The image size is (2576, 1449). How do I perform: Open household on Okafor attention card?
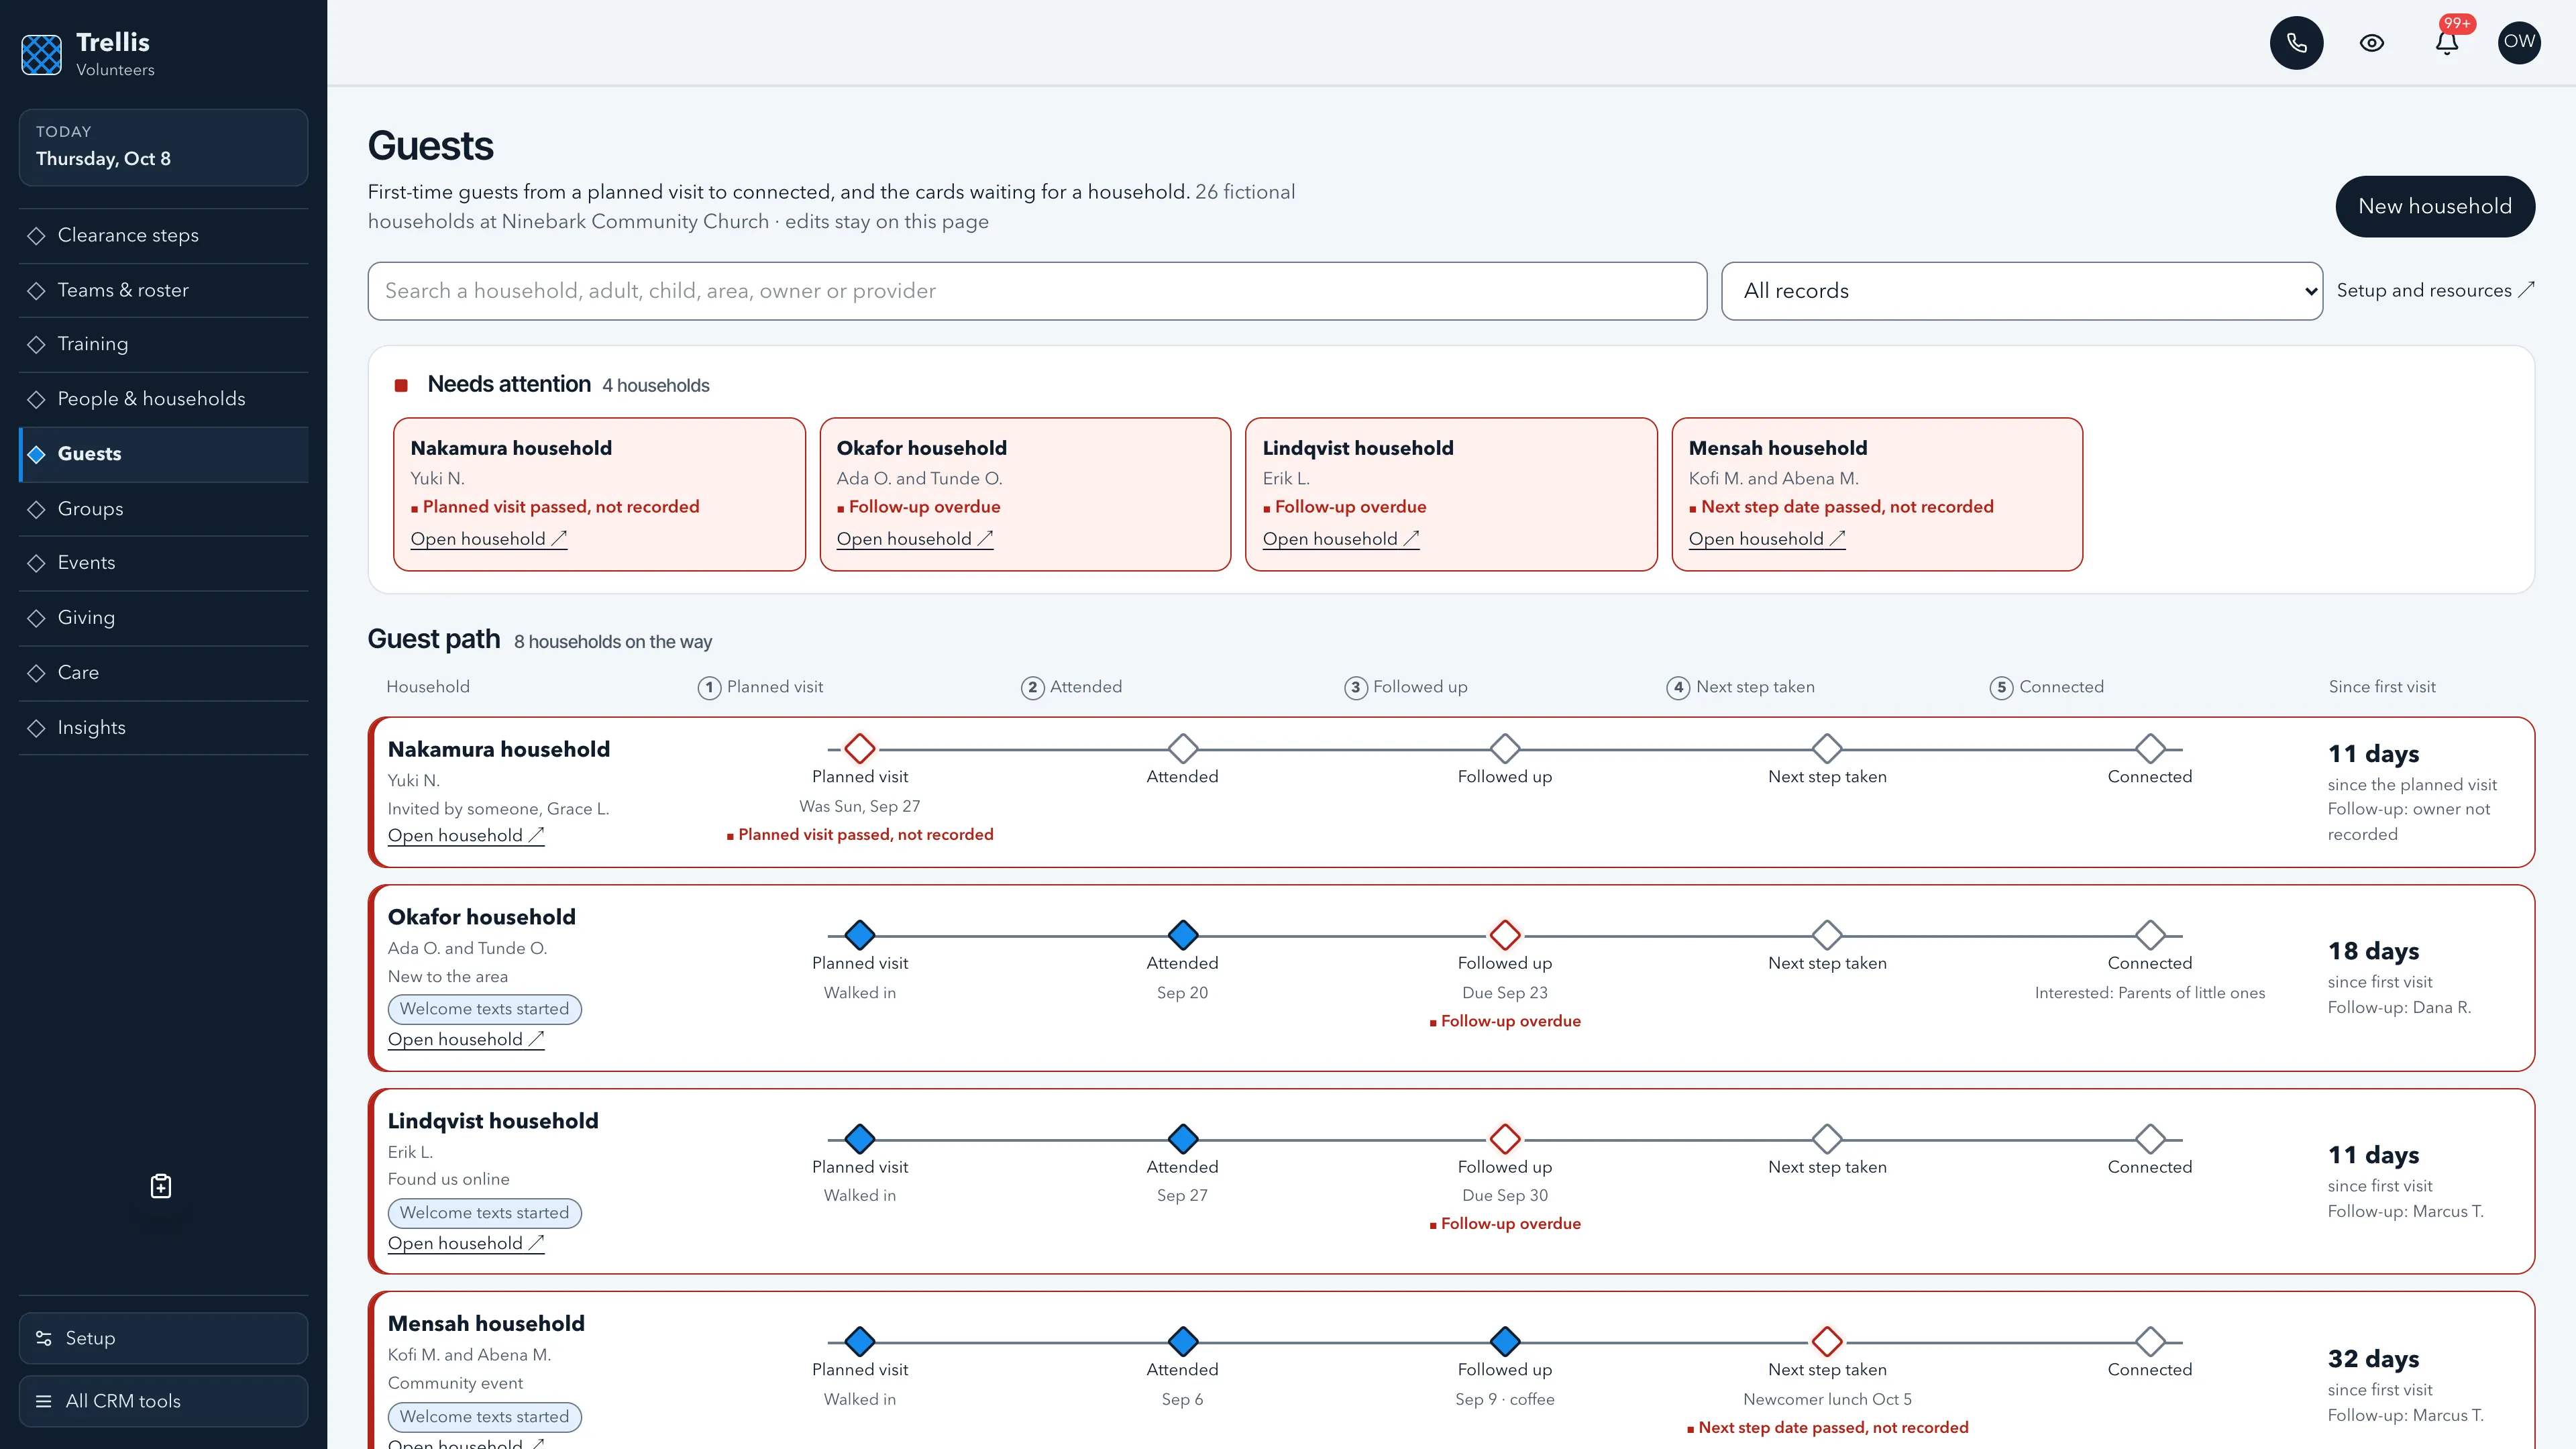tap(914, 539)
